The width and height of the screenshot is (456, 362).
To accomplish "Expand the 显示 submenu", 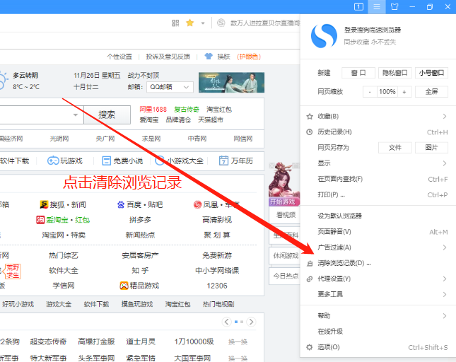I will (x=378, y=163).
